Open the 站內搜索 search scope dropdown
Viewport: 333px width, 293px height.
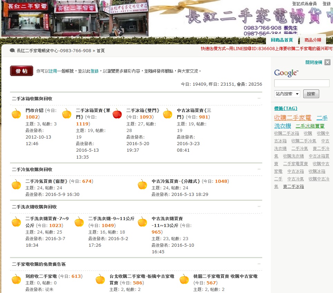pyautogui.click(x=287, y=94)
